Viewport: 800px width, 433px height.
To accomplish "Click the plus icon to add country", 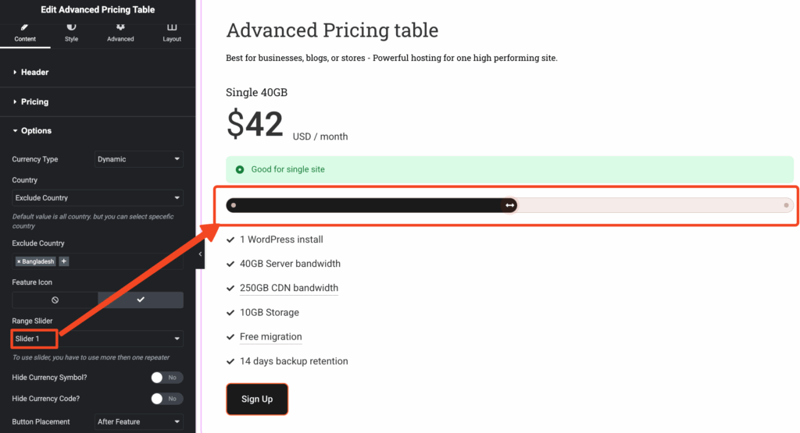I will pos(64,261).
